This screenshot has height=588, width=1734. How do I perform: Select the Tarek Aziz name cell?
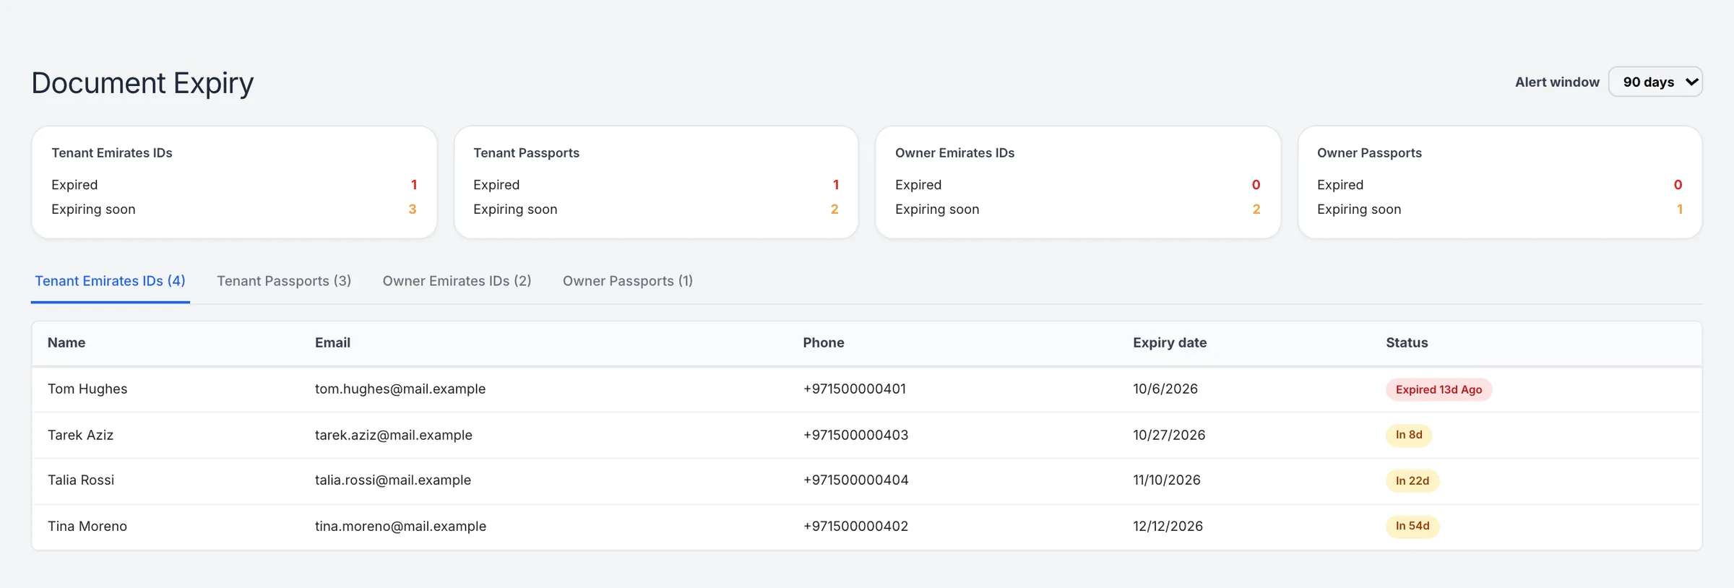[80, 436]
